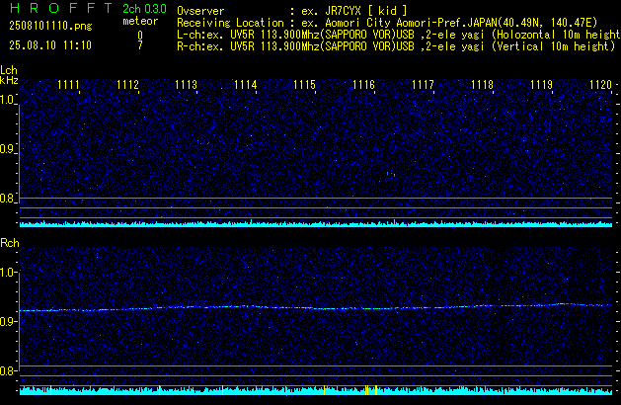Select the 1119 time tick label

click(541, 85)
